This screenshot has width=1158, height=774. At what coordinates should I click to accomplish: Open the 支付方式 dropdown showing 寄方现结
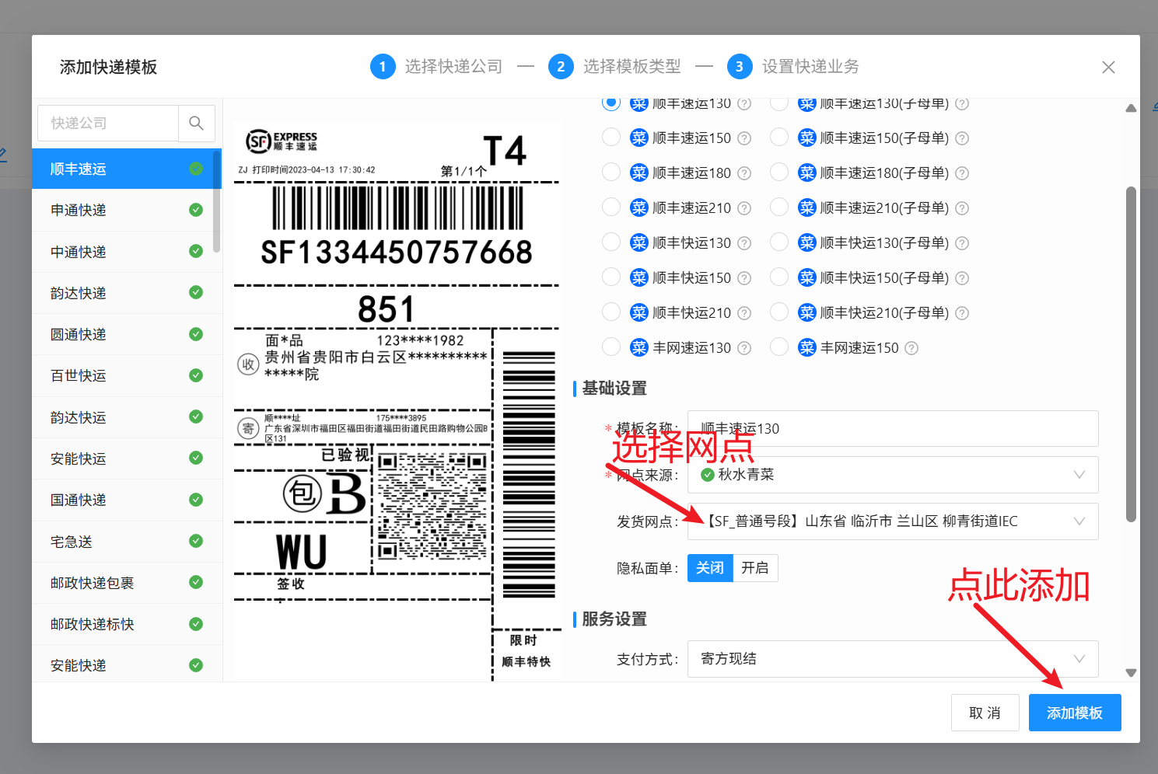893,659
